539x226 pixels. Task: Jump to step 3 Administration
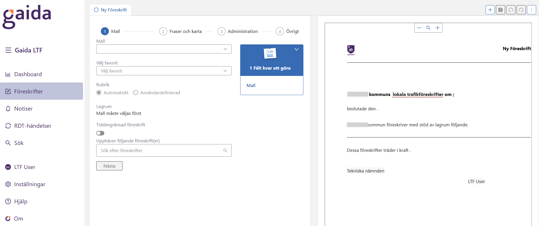tap(238, 31)
